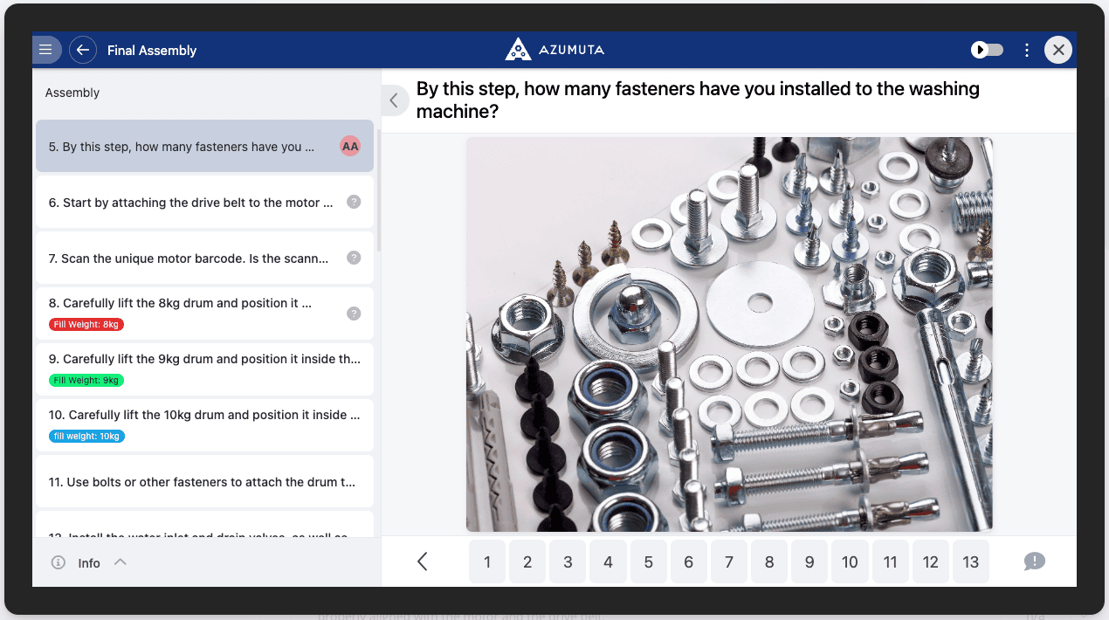Click the help icon on step 6

(354, 202)
